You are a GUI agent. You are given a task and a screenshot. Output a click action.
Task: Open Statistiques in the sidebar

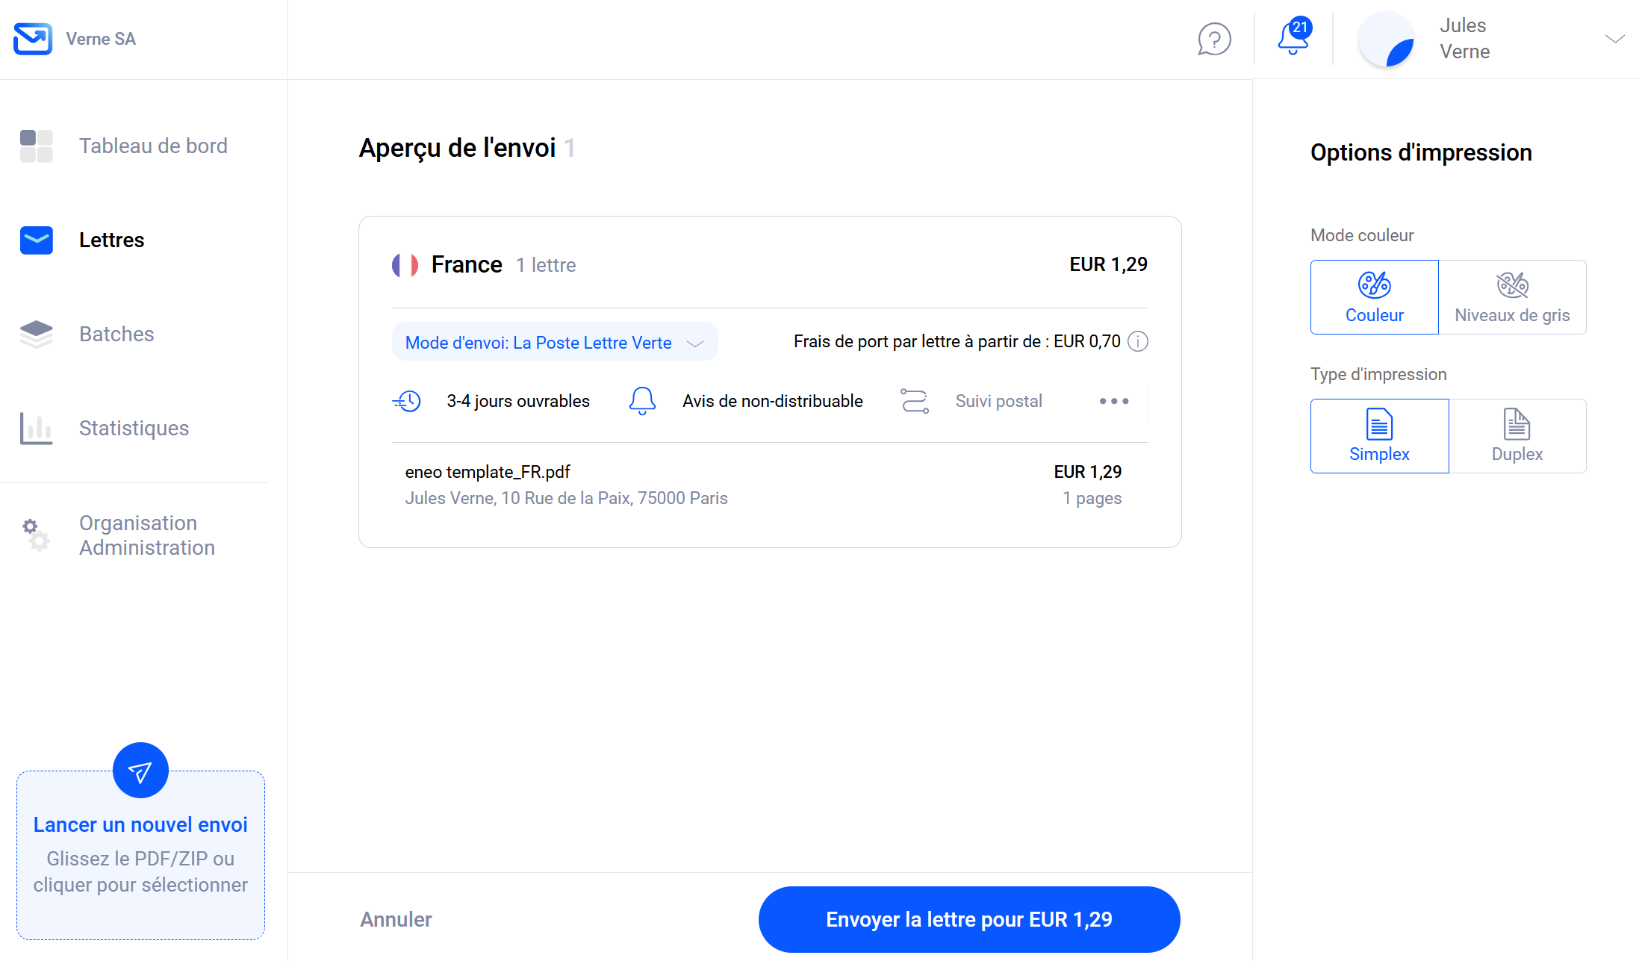pos(134,428)
